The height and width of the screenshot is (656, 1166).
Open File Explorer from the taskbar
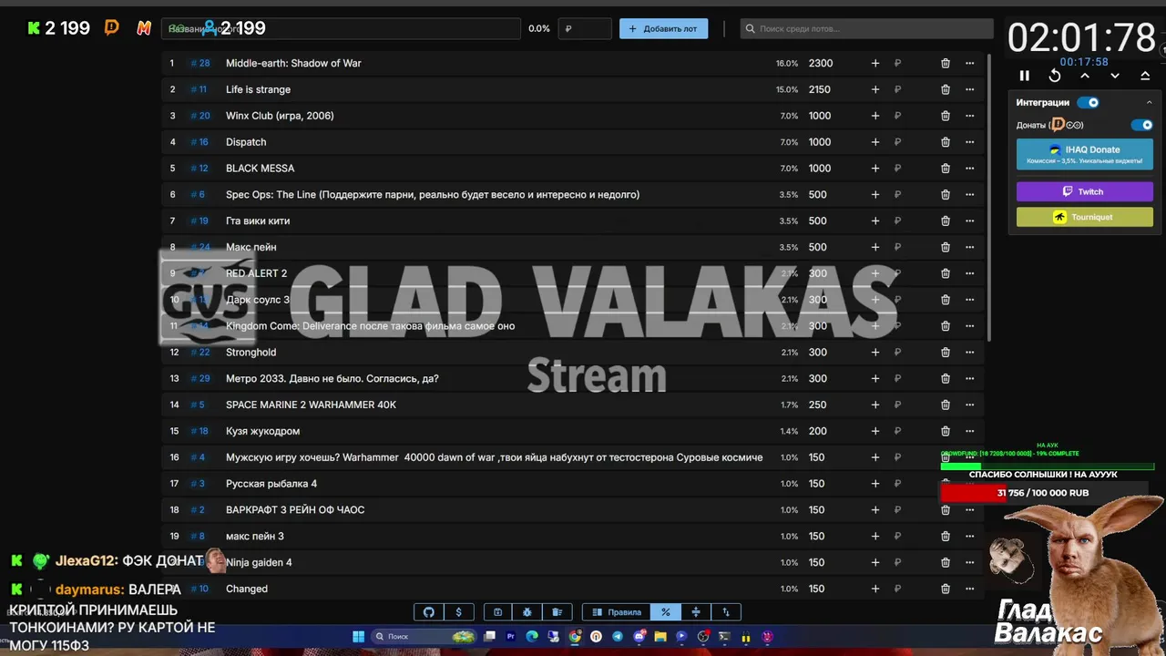click(660, 637)
